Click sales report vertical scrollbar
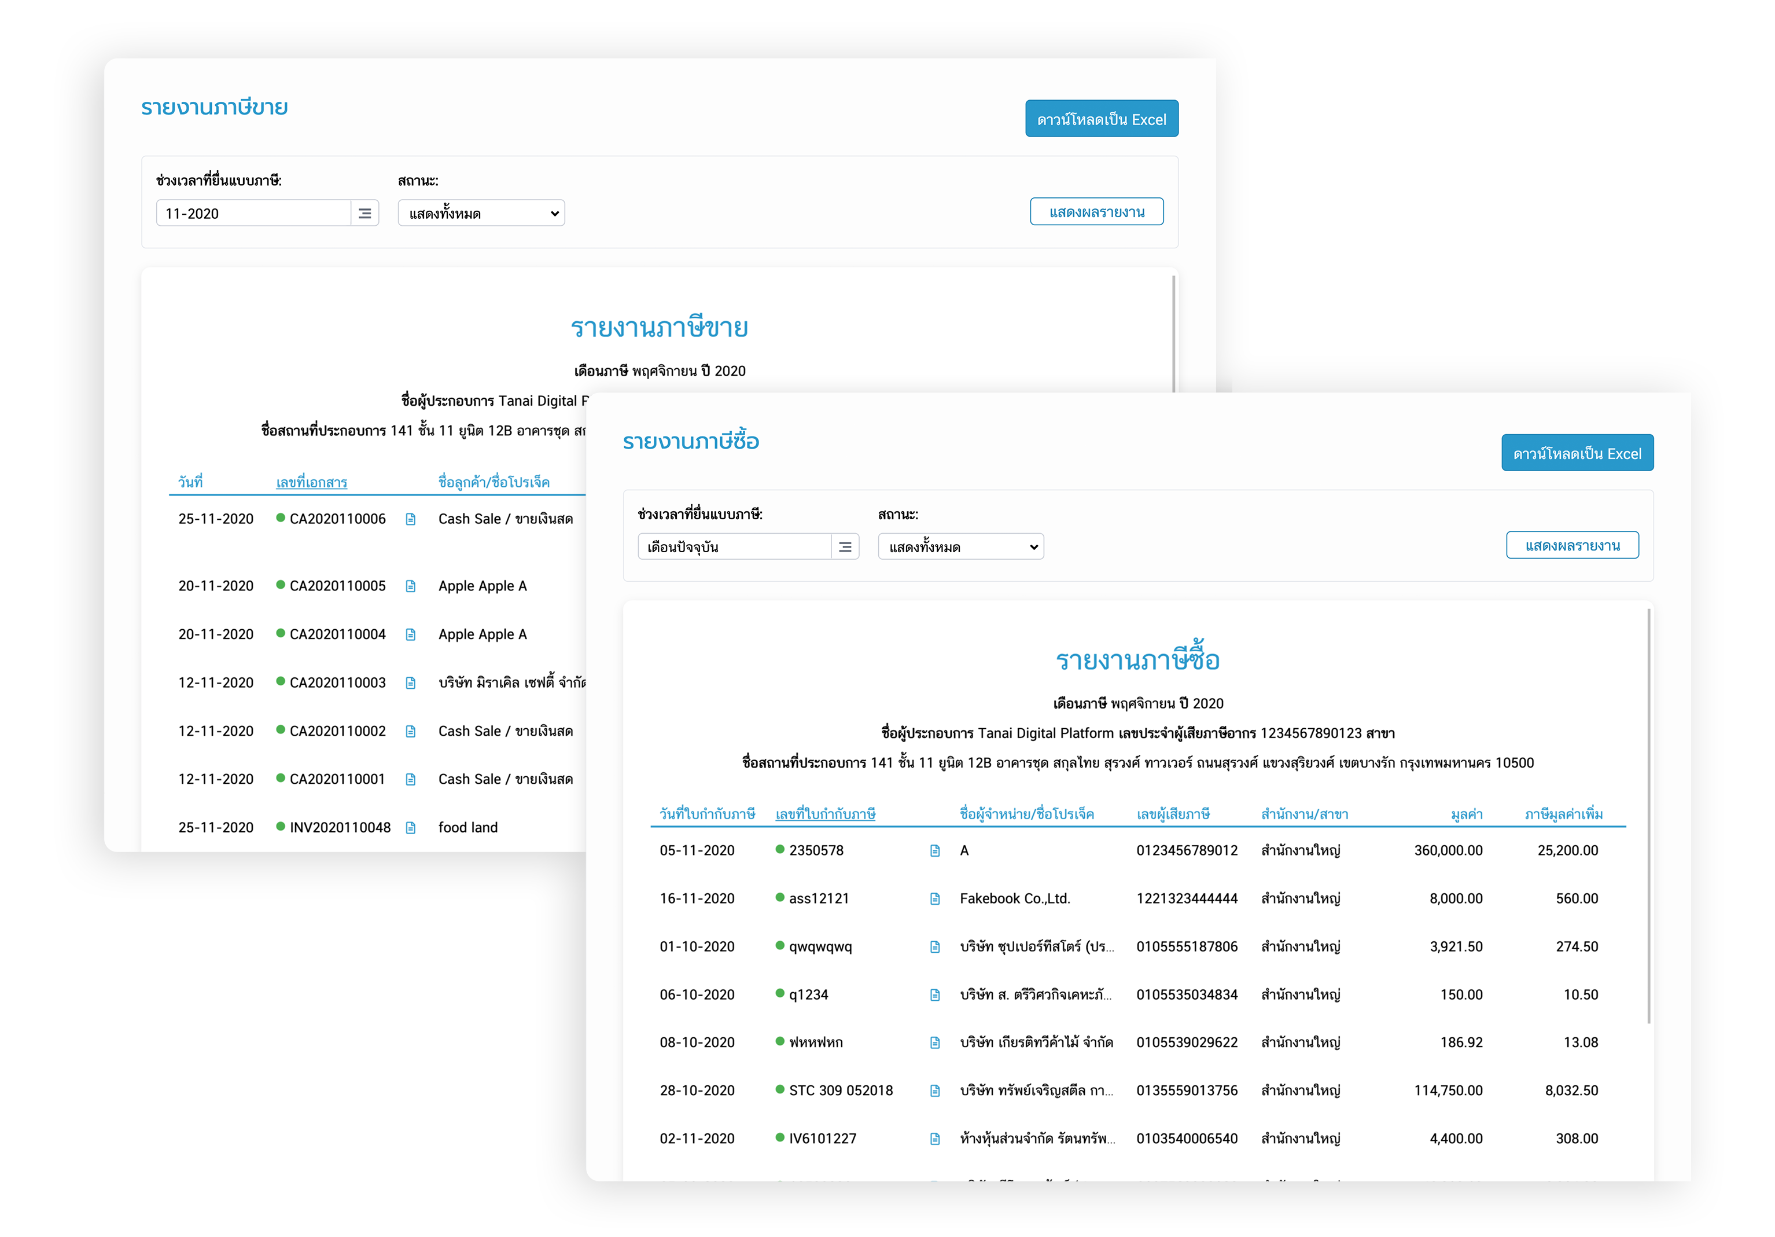The image size is (1775, 1237). point(1173,334)
